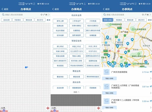
Task: Collapse the category panel with 收起
Action: point(76,92)
